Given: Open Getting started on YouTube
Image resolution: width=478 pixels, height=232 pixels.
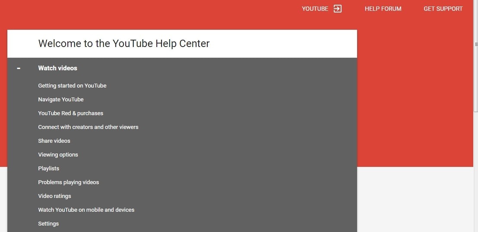Looking at the screenshot, I should click(72, 86).
